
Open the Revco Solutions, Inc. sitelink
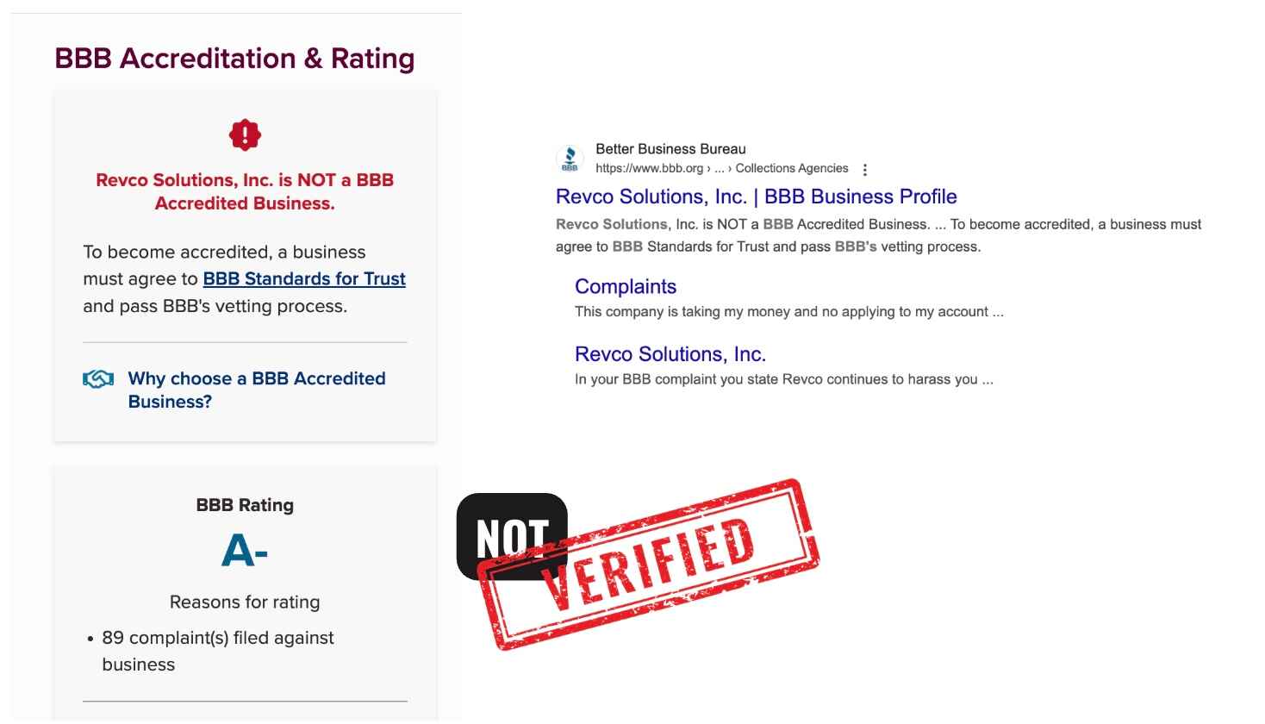coord(670,354)
